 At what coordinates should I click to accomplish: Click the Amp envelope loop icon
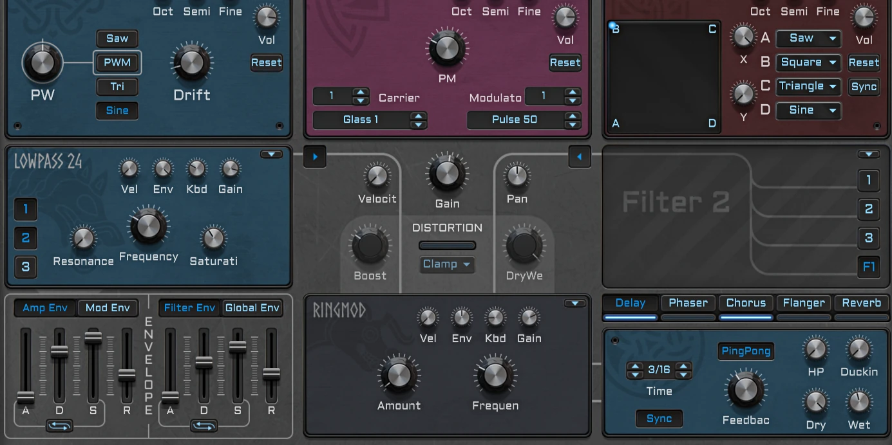click(x=59, y=426)
